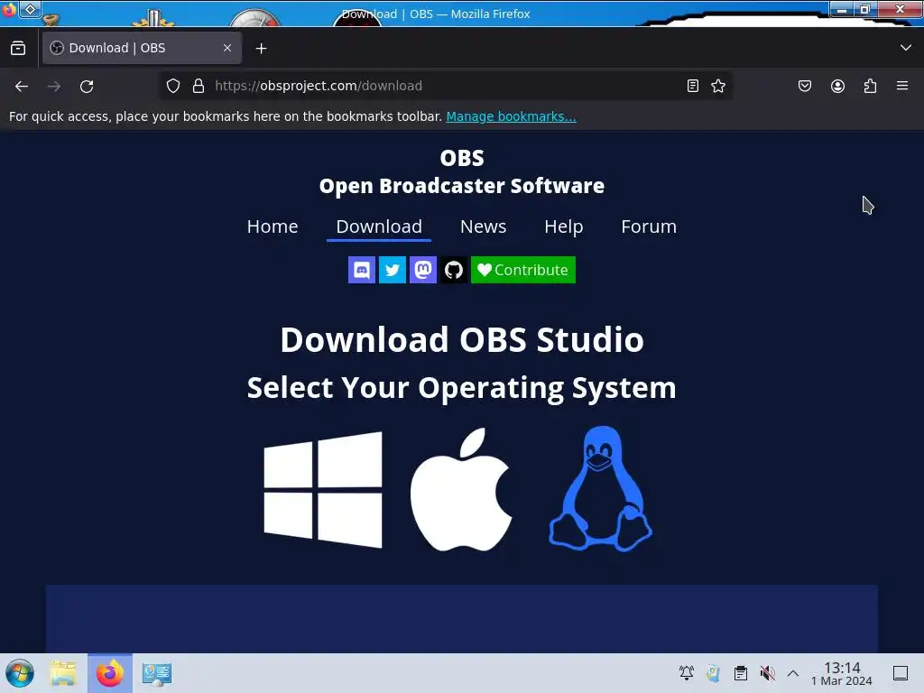Open the Firefox account menu
This screenshot has height=693, width=924.
pos(837,86)
